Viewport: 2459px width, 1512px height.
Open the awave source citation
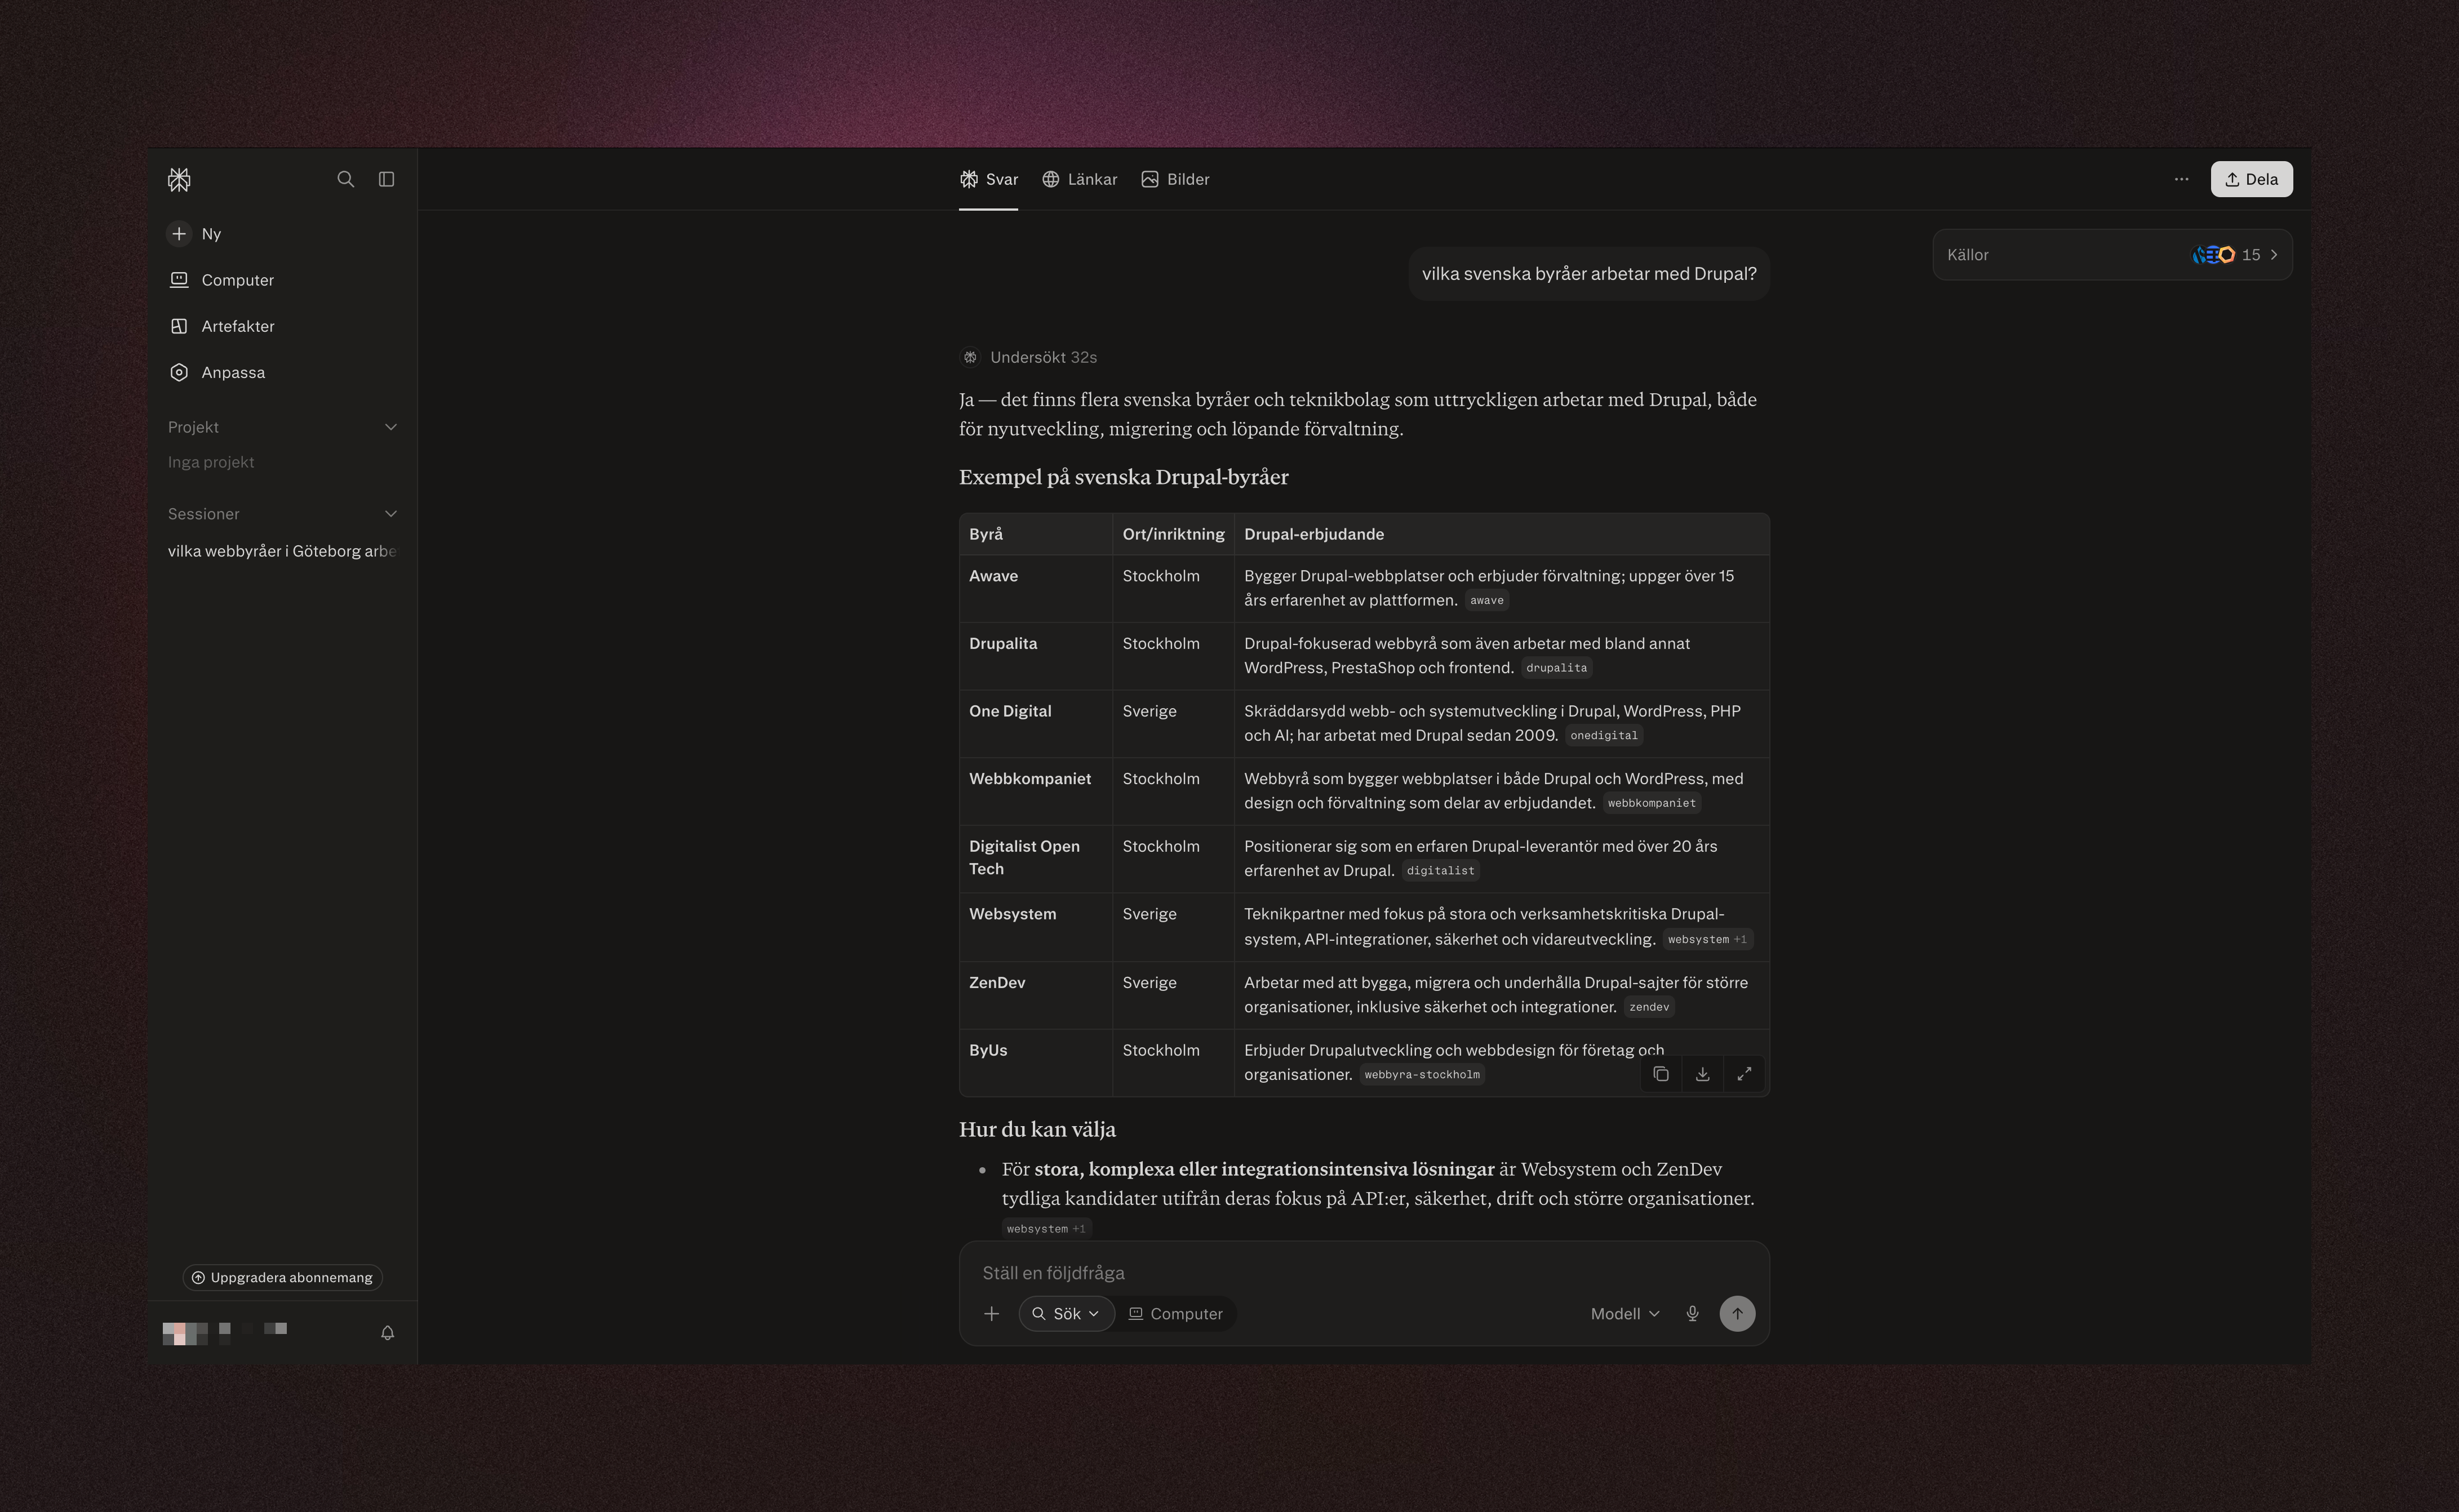[x=1486, y=600]
